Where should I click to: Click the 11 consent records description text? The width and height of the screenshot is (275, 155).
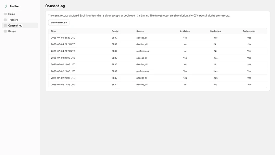coord(139,15)
